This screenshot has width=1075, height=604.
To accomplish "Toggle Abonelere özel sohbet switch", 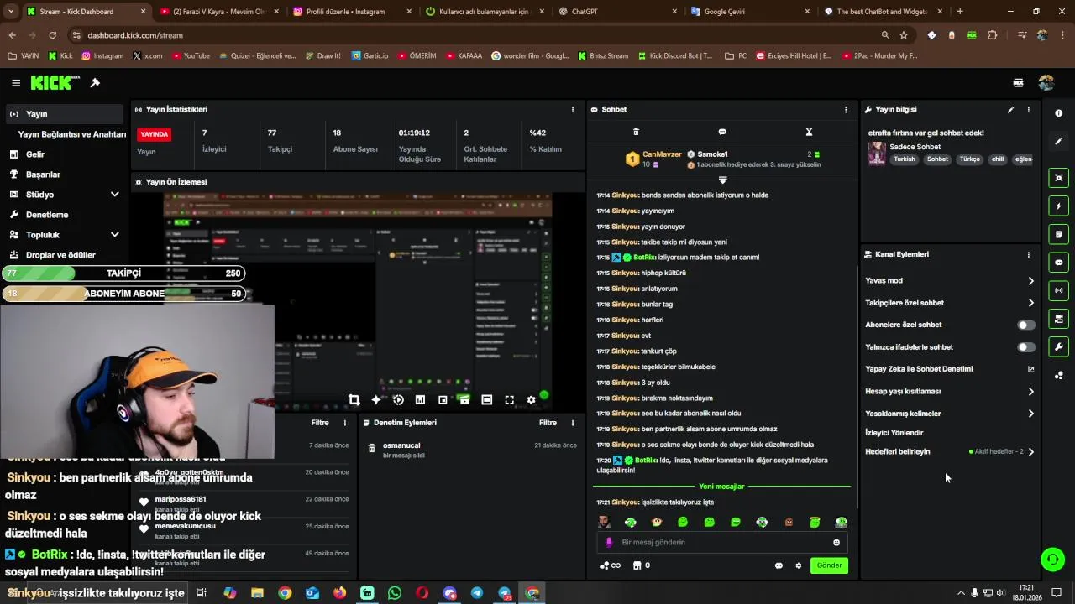I will tap(1026, 325).
